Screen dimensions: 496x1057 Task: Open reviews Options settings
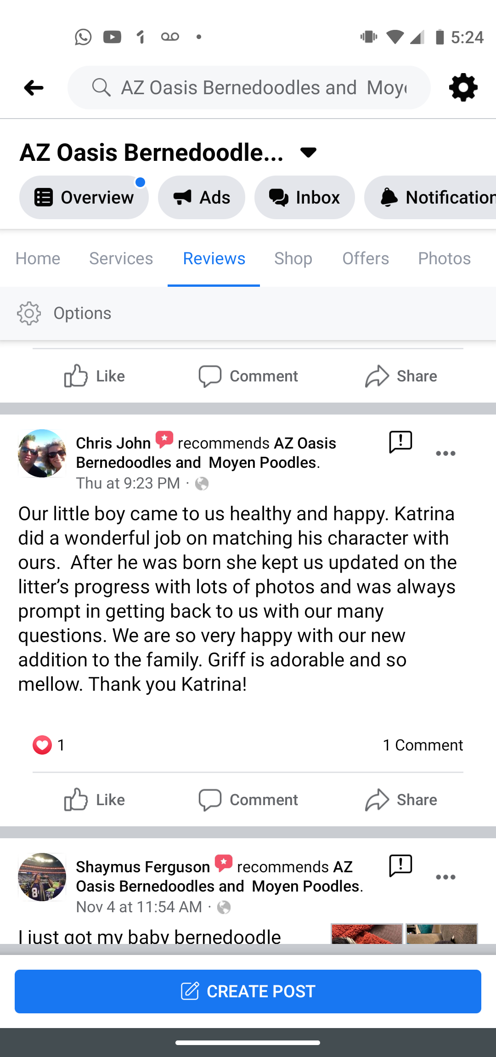pos(64,313)
